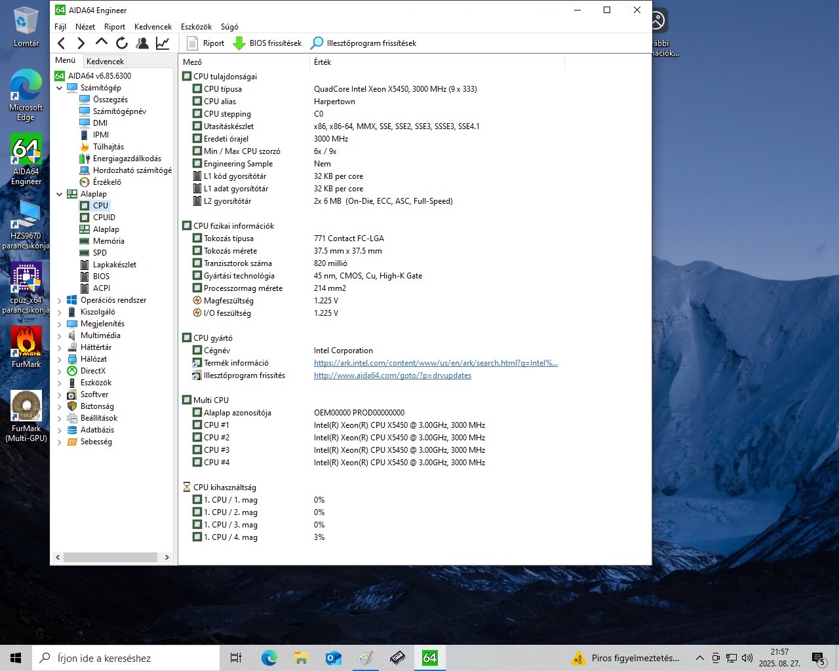Image resolution: width=839 pixels, height=671 pixels.
Task: Open the graph chart icon in toolbar
Action: [x=163, y=43]
